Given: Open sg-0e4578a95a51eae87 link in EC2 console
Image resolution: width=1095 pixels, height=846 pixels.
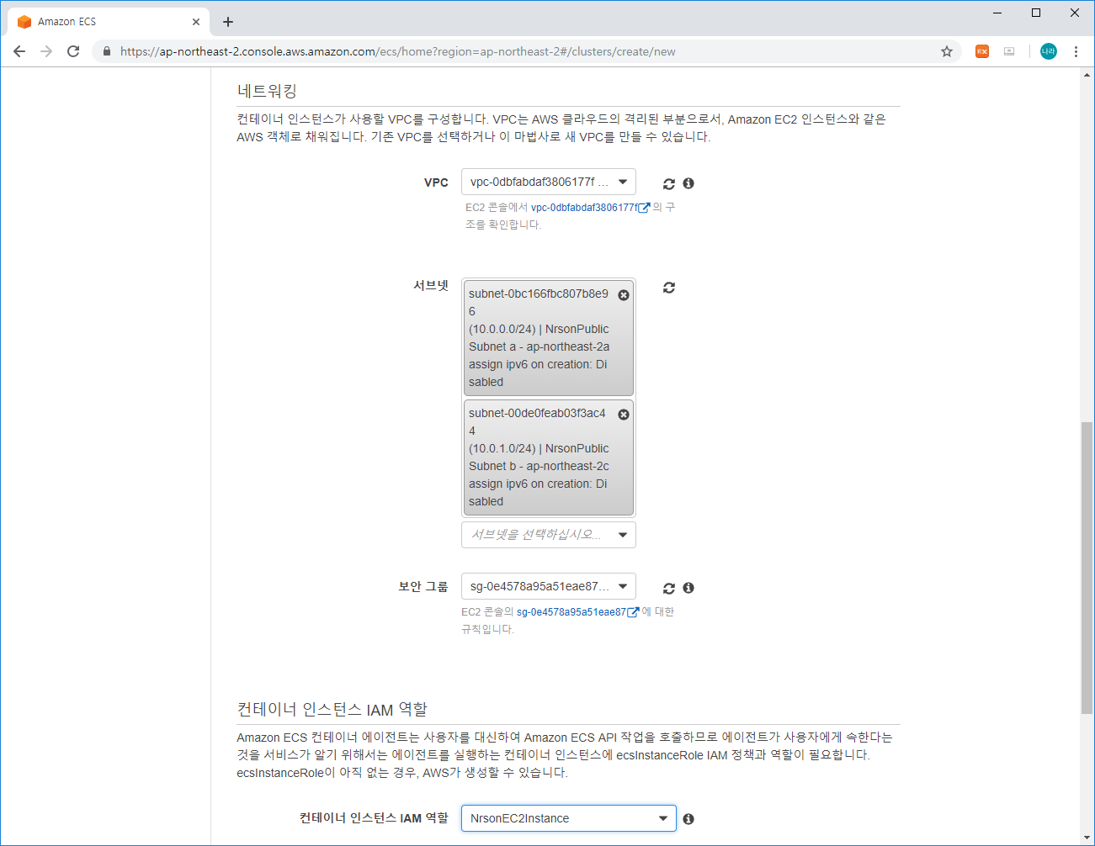Looking at the screenshot, I should [577, 612].
